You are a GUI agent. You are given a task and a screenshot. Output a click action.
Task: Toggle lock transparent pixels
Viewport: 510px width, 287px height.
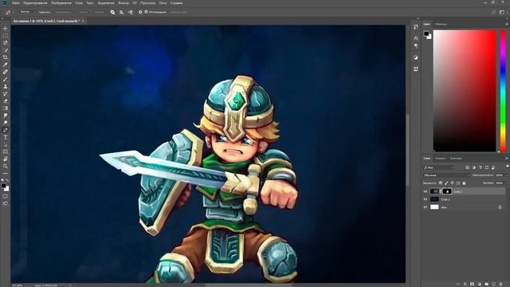point(441,183)
